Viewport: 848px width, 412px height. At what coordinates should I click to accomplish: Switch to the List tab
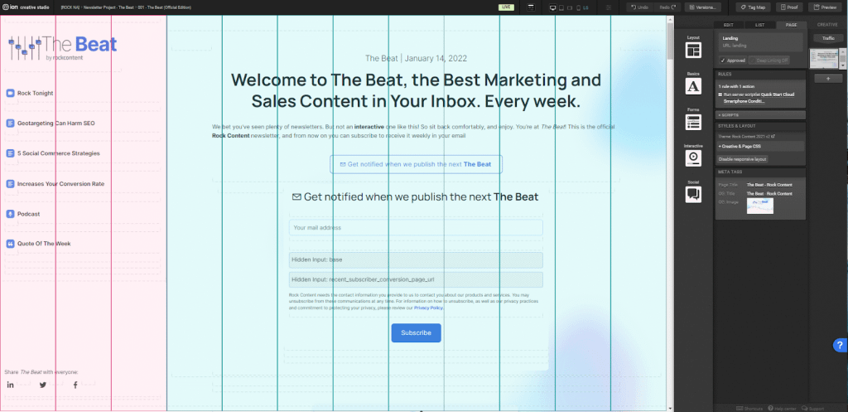click(x=759, y=25)
